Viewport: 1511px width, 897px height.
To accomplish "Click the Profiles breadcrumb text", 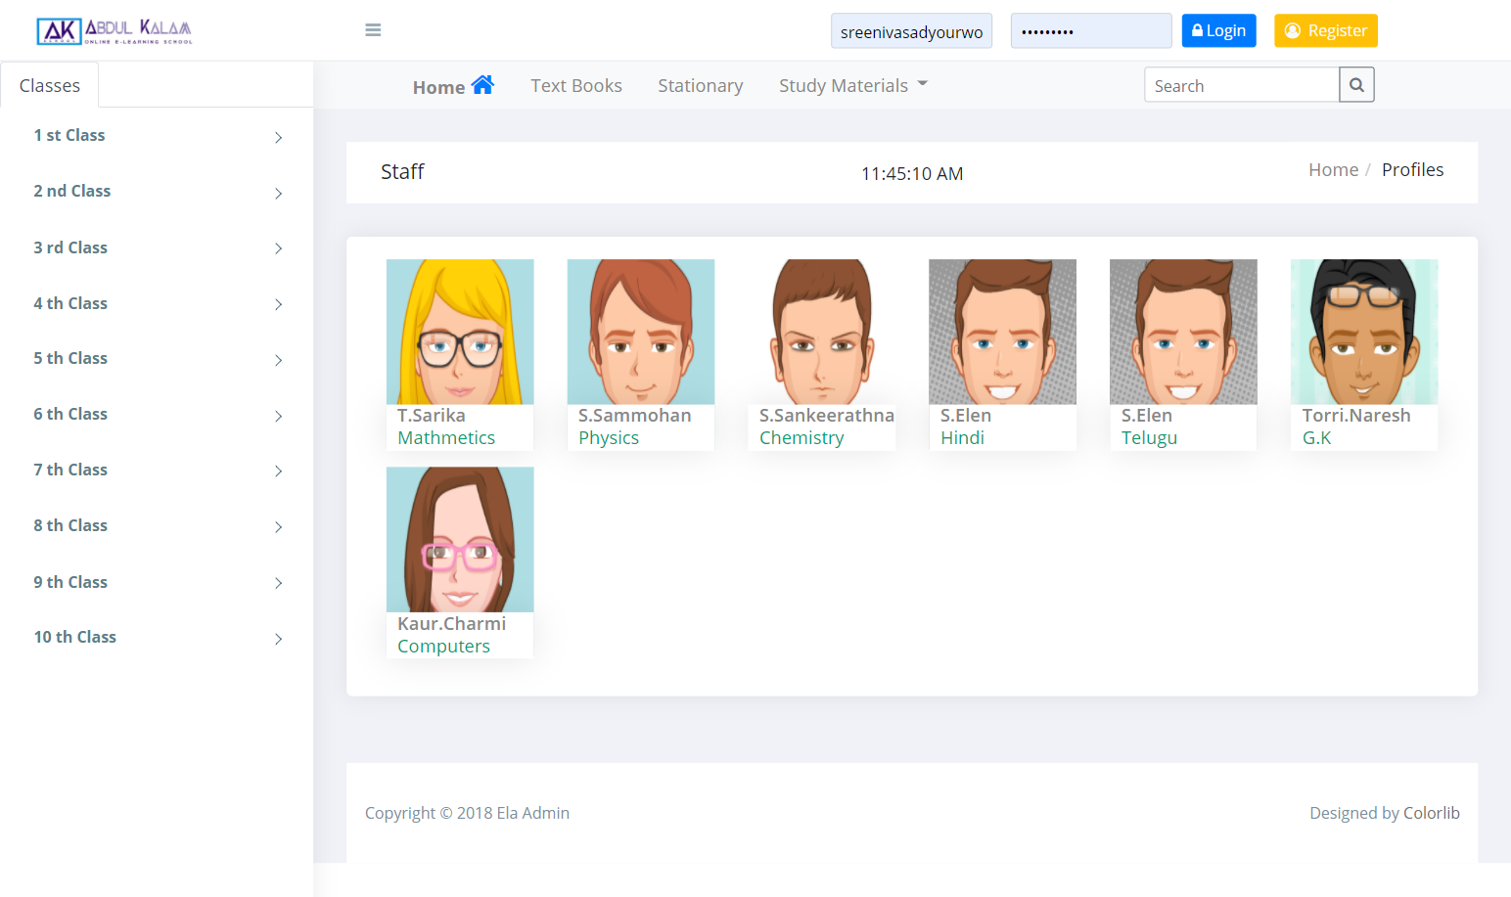I will point(1412,169).
